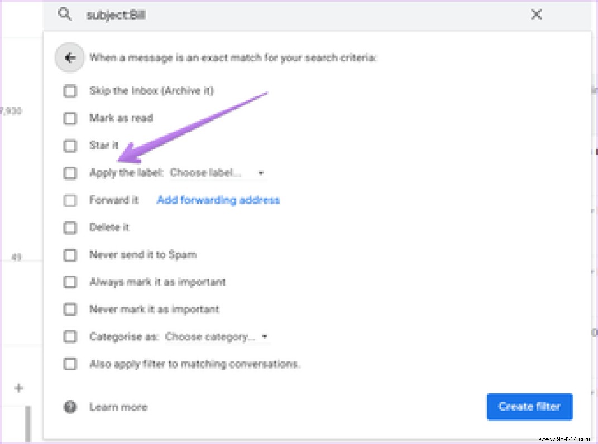The width and height of the screenshot is (598, 444).
Task: Enable Forward it
Action: tap(70, 200)
